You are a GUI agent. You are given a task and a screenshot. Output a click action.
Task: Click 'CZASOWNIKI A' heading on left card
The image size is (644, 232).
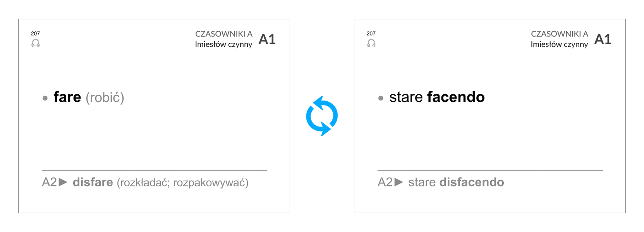(224, 34)
